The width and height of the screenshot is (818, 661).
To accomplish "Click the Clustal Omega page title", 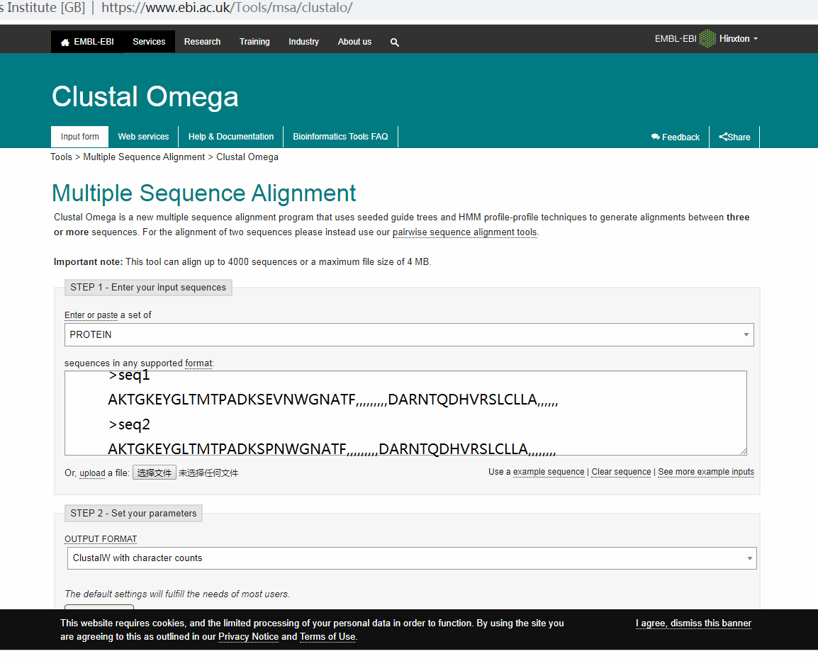I will tap(145, 97).
